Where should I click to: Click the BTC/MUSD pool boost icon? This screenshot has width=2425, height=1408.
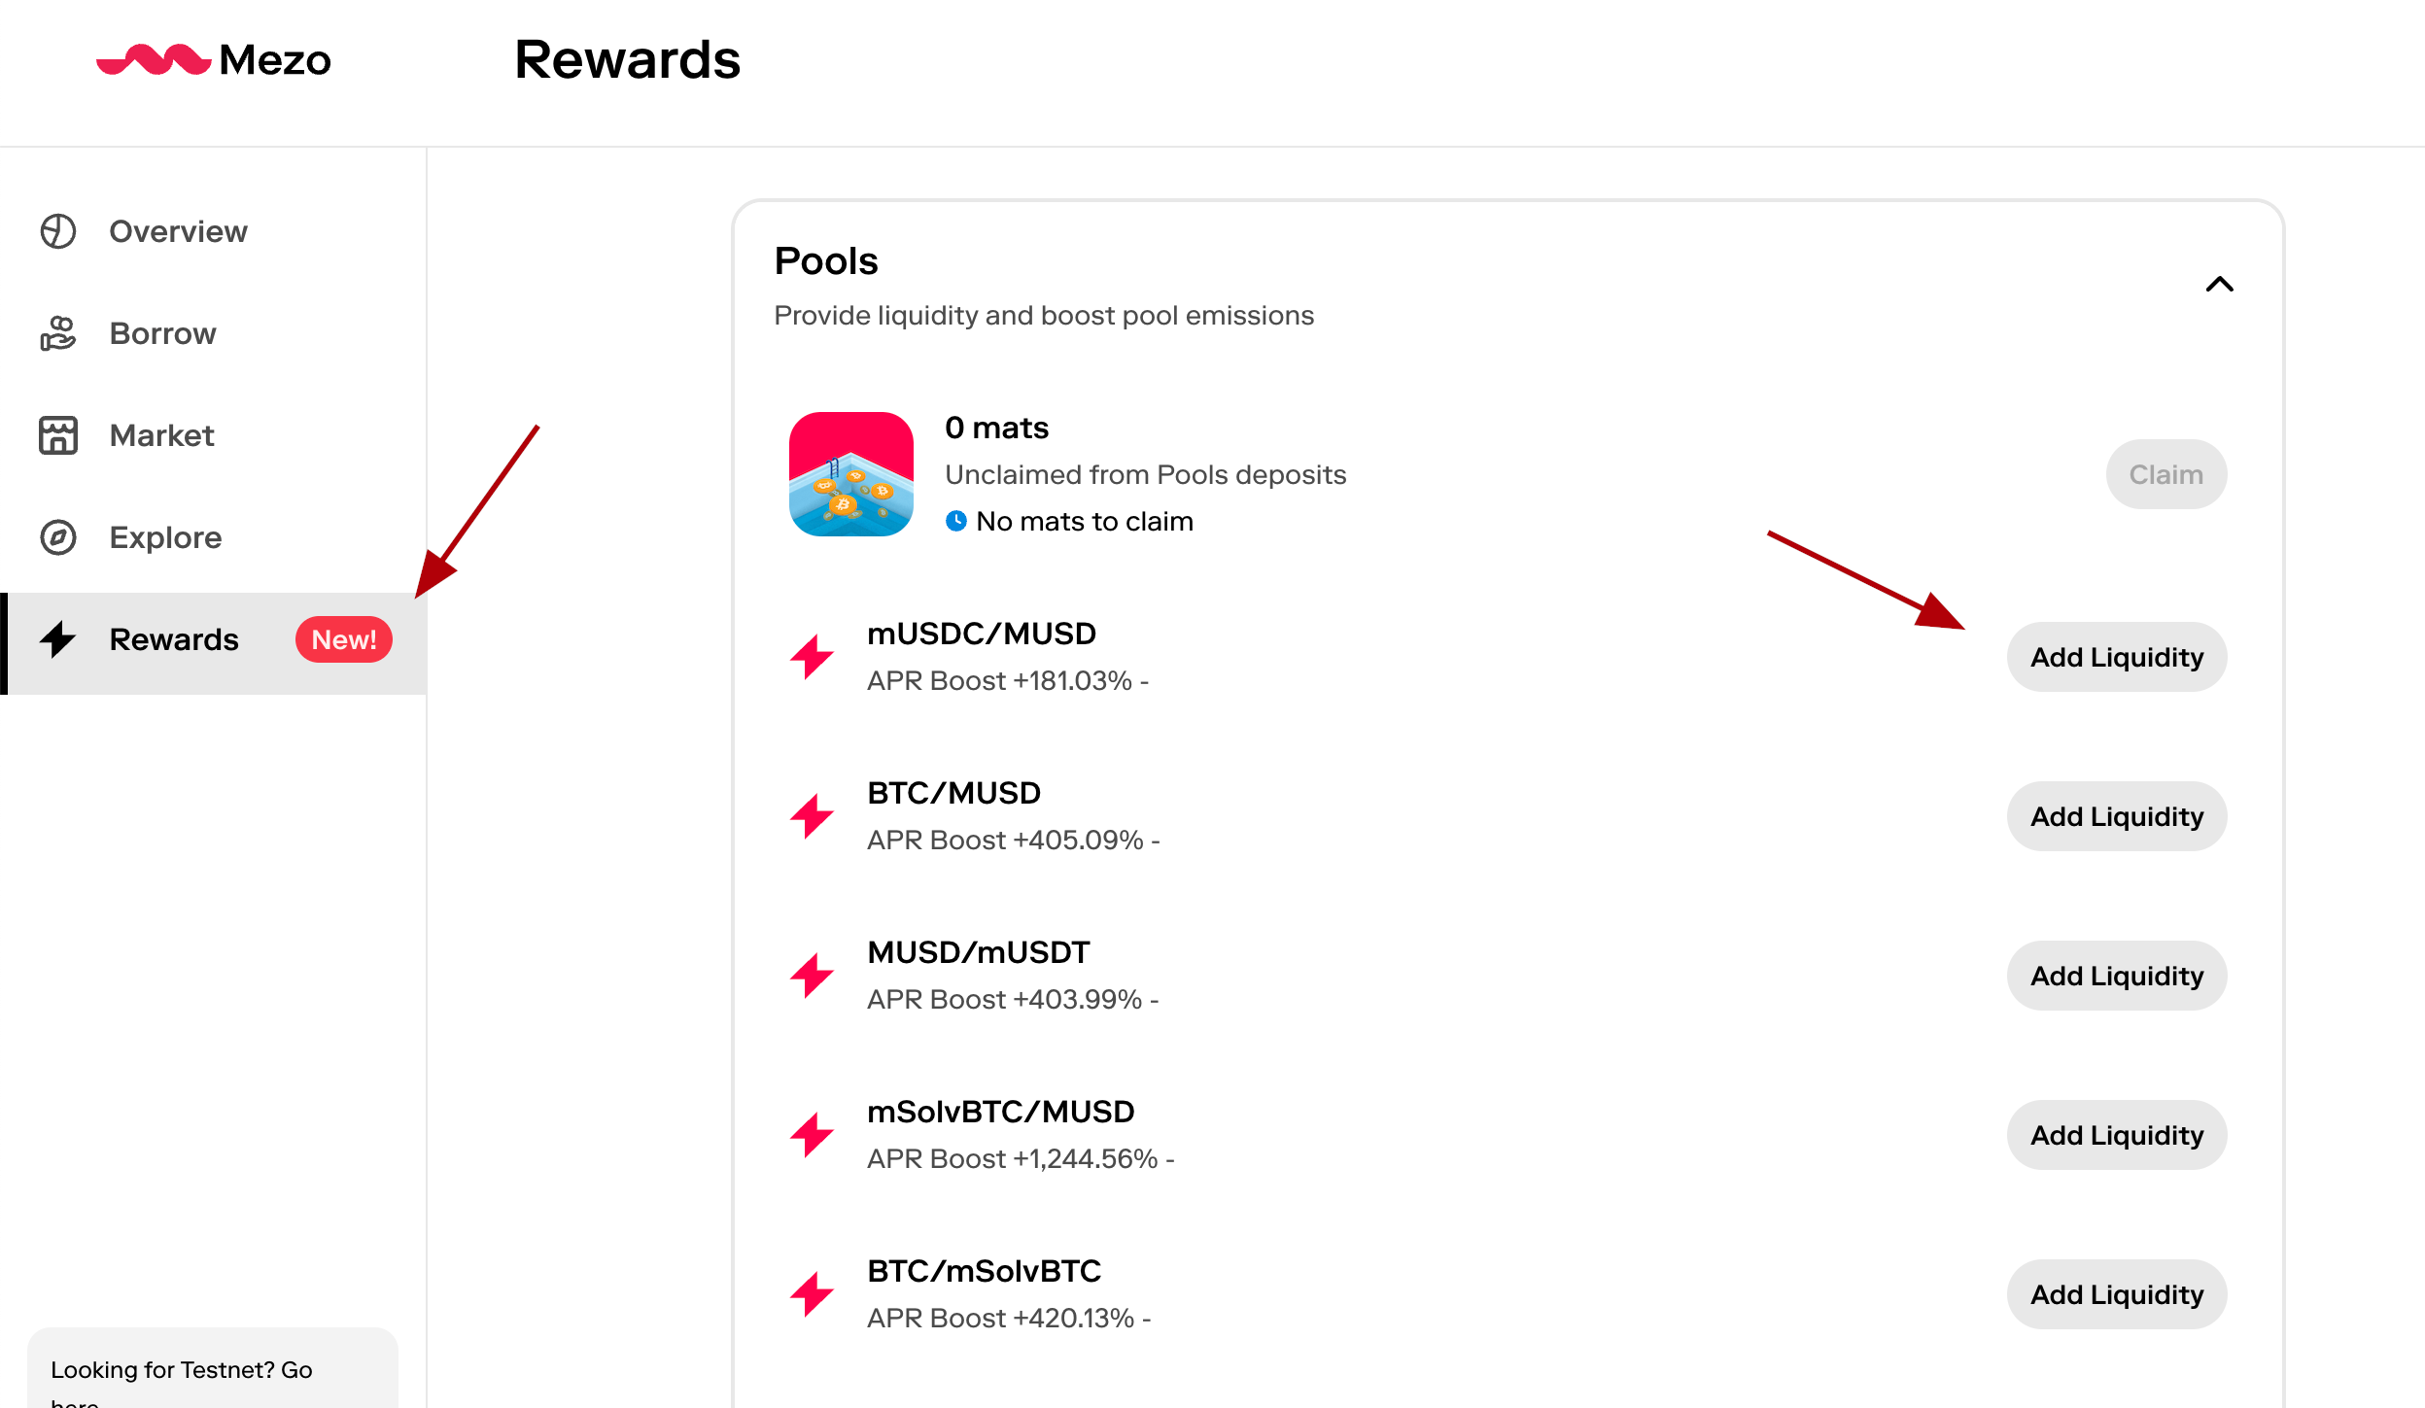tap(812, 816)
